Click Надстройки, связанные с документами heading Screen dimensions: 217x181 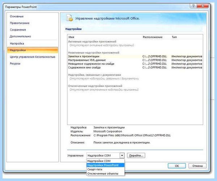[x=94, y=75]
